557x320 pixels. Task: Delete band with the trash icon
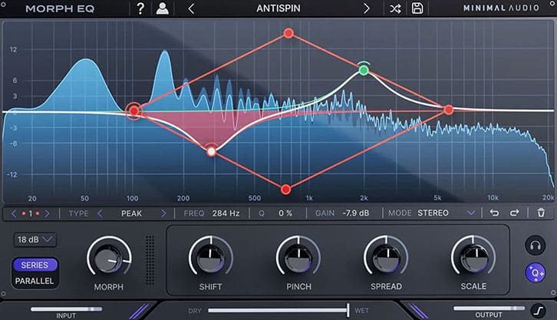(541, 213)
